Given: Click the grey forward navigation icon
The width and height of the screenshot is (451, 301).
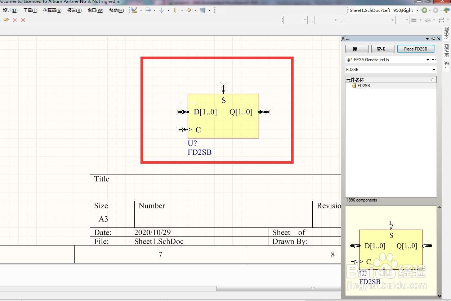Looking at the screenshot, I should coord(436,10).
